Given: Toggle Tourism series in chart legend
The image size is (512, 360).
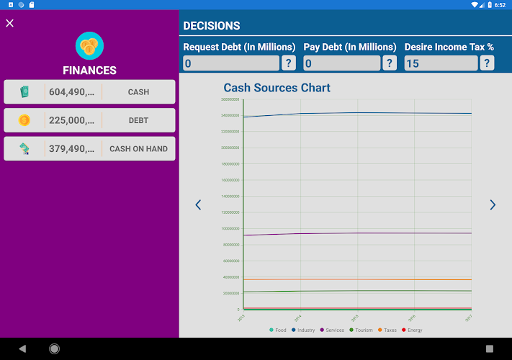Looking at the screenshot, I should click(361, 330).
